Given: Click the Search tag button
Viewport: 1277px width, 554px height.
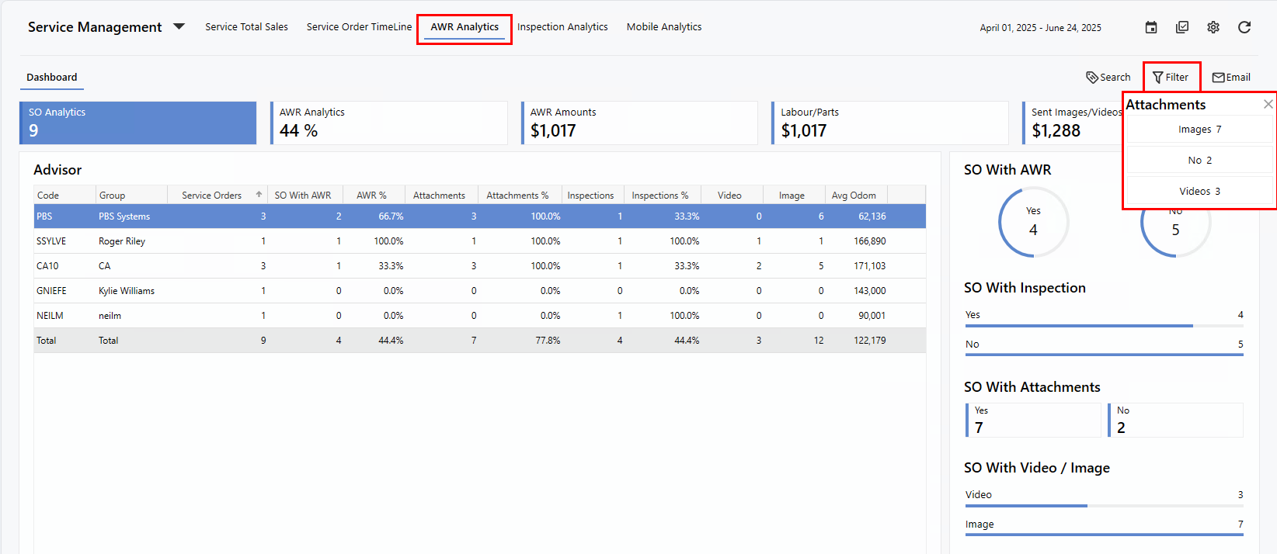Looking at the screenshot, I should click(1108, 77).
